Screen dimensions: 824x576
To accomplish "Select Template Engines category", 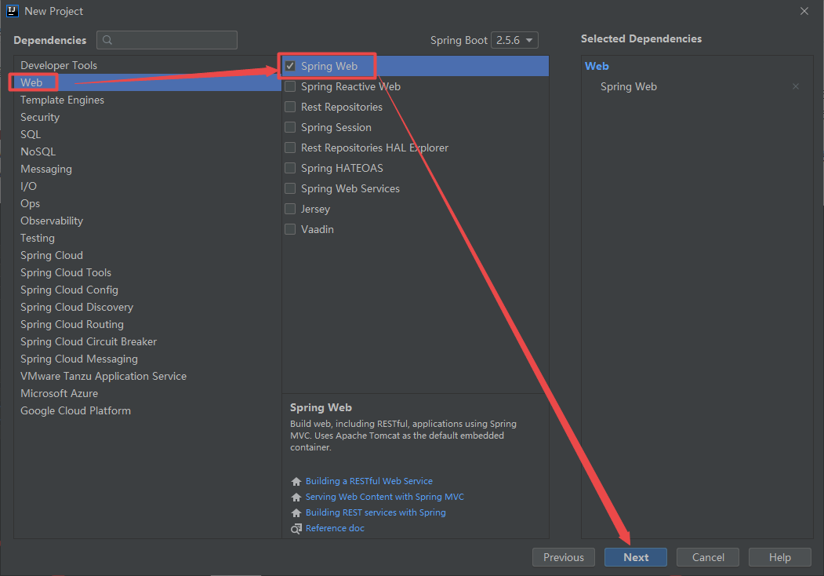I will [147, 100].
